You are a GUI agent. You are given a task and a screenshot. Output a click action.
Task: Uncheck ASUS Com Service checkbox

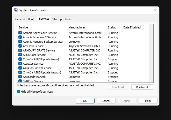click(x=20, y=55)
